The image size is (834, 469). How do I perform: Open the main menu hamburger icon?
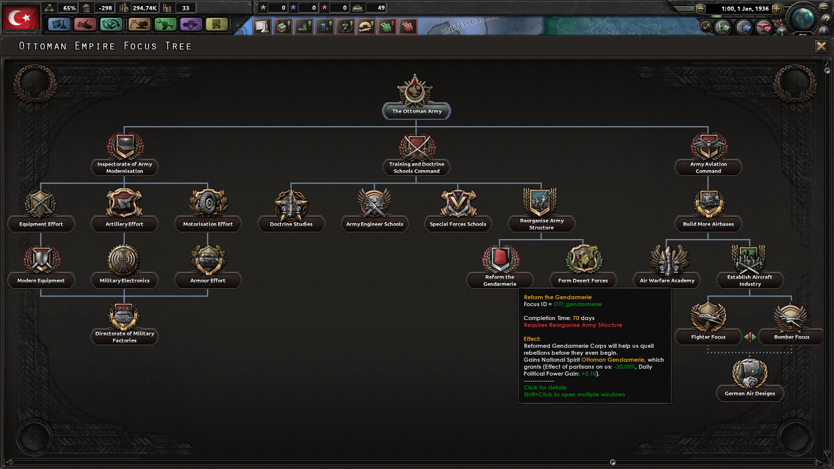click(x=824, y=7)
